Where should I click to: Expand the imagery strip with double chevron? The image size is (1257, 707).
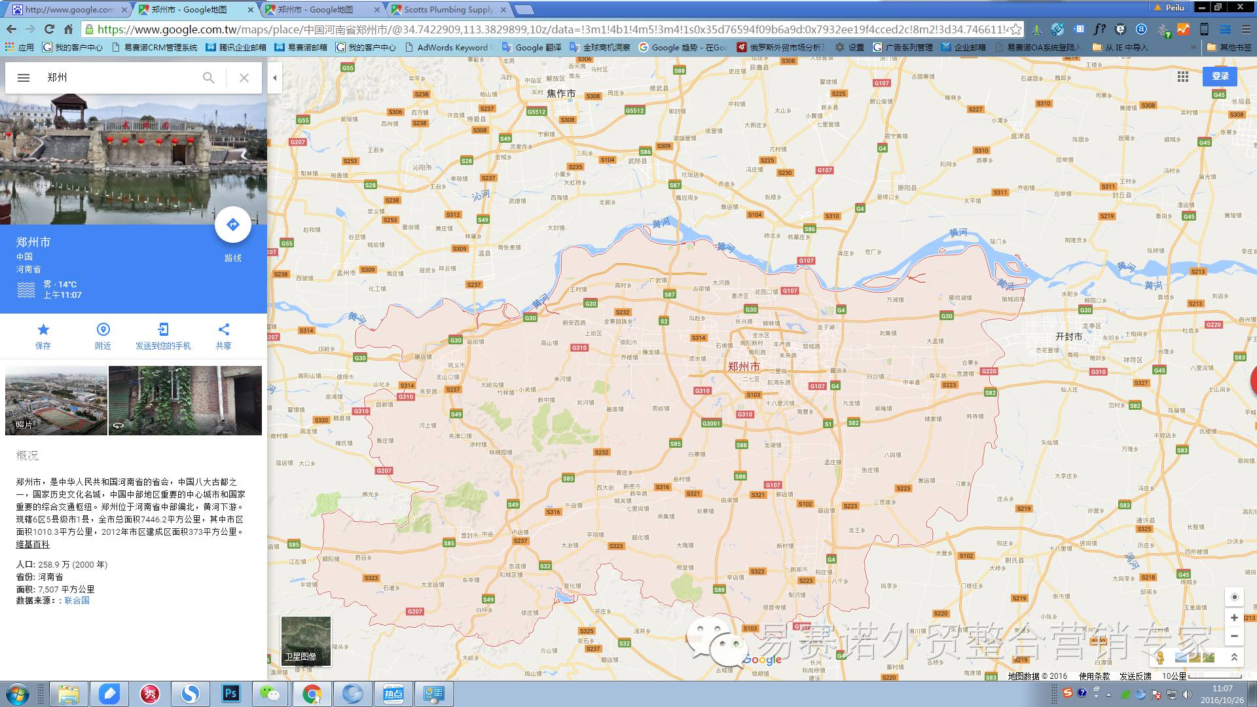point(1234,657)
